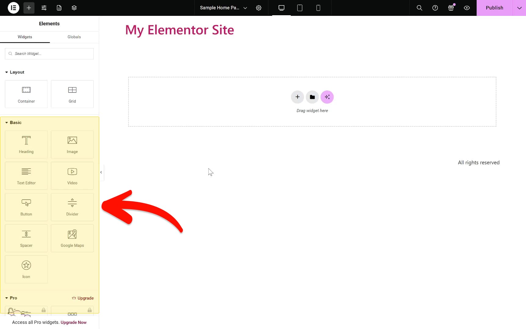This screenshot has width=526, height=329.
Task: Select the Grid widget
Action: coord(72,94)
